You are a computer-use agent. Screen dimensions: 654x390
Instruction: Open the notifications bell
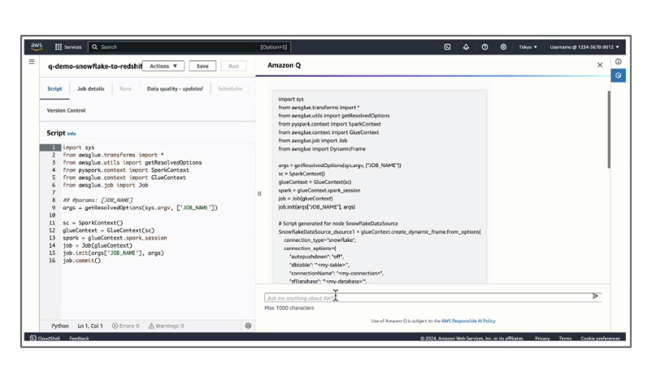pos(466,47)
